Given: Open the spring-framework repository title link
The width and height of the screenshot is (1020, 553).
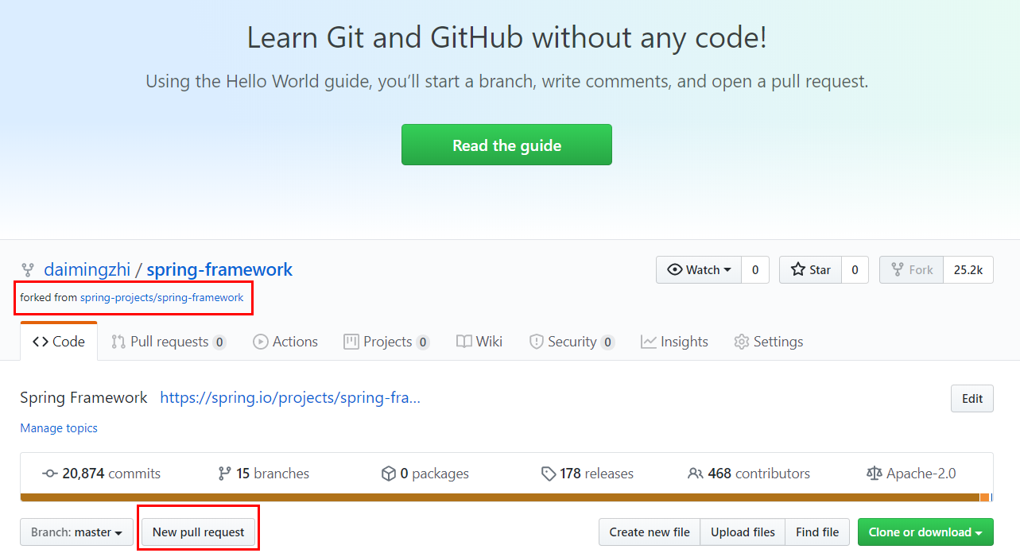Looking at the screenshot, I should tap(219, 269).
